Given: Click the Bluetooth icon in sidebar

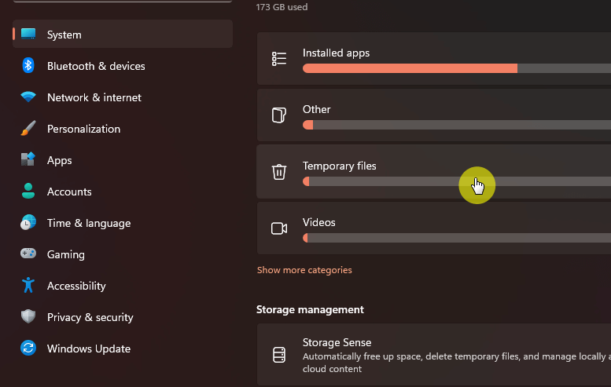Looking at the screenshot, I should coord(28,65).
